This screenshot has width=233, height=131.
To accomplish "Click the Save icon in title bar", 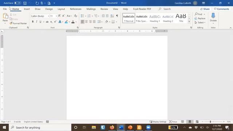I will pyautogui.click(x=25, y=3).
